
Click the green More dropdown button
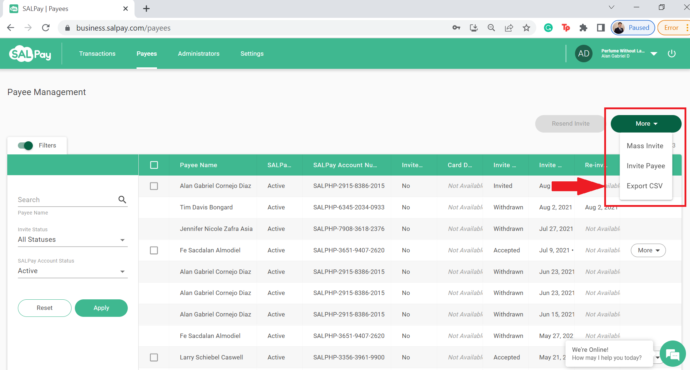click(646, 124)
